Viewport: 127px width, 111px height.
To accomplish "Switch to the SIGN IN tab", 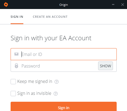I will tap(17, 17).
